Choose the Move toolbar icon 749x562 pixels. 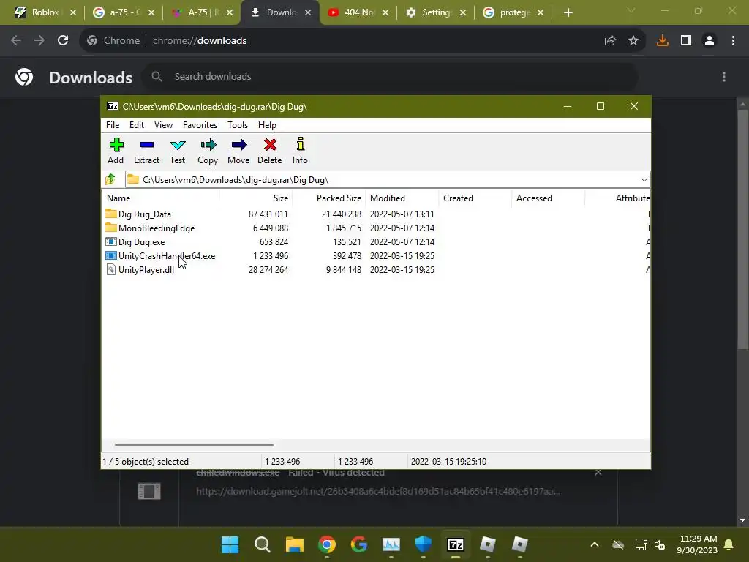tap(238, 151)
